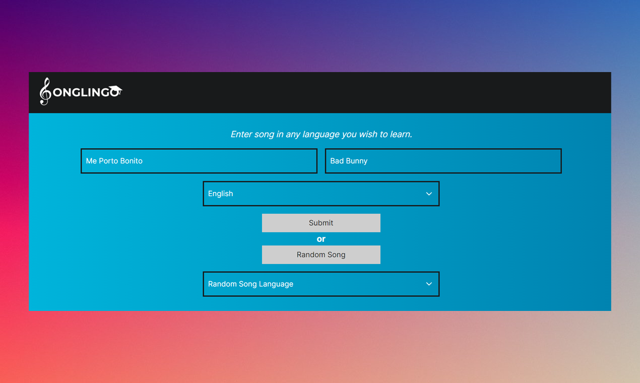The width and height of the screenshot is (640, 383).
Task: Click the Random Song button
Action: coord(321,254)
